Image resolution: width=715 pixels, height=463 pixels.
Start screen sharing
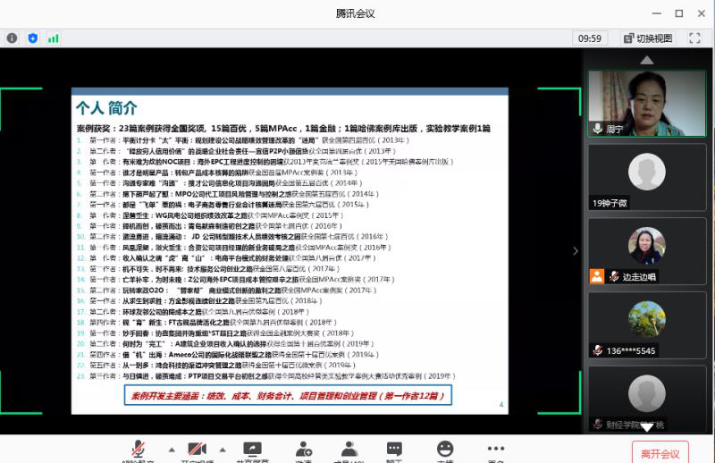click(253, 449)
